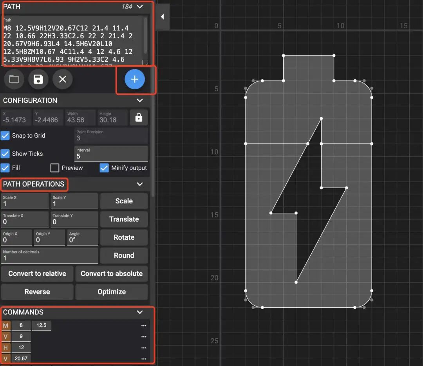This screenshot has height=366, width=423.
Task: Open options menu for V 9 row
Action: 144,336
